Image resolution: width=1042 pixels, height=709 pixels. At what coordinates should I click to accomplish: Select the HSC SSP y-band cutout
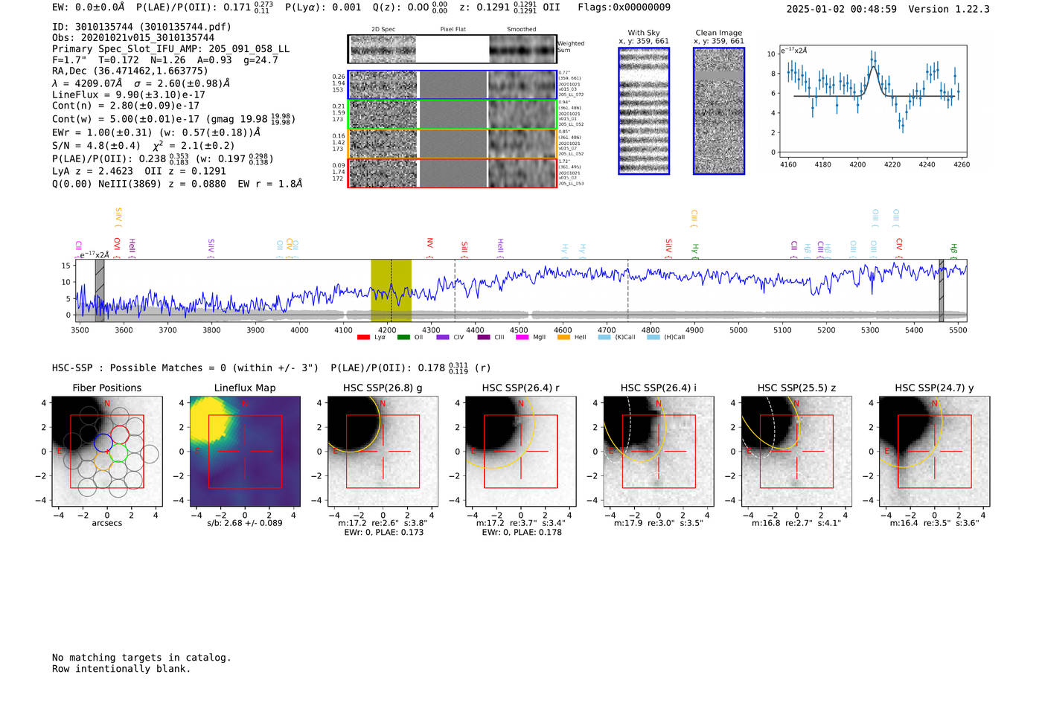tap(934, 452)
